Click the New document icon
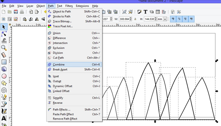The height and width of the screenshot is (126, 221). pyautogui.click(x=3, y=12)
